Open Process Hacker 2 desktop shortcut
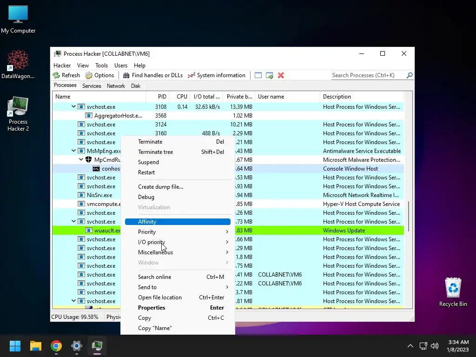 18,114
